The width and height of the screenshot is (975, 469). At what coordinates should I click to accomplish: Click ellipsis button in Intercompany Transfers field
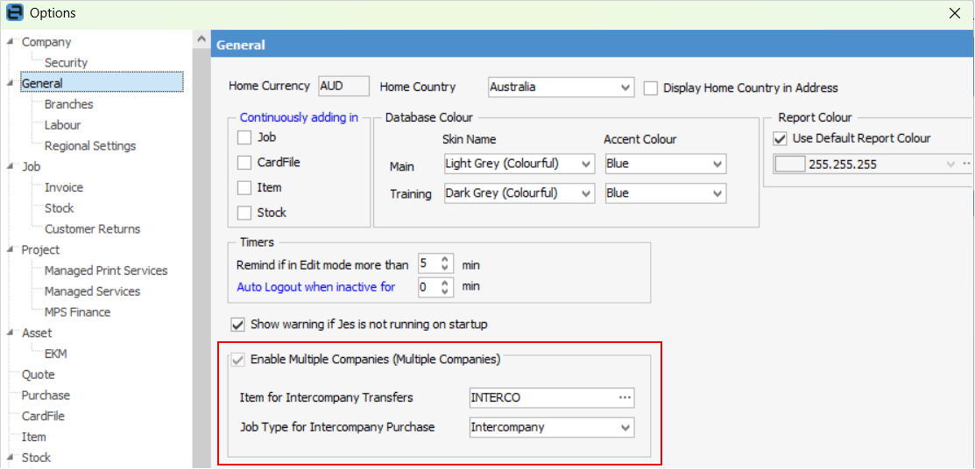click(x=625, y=397)
